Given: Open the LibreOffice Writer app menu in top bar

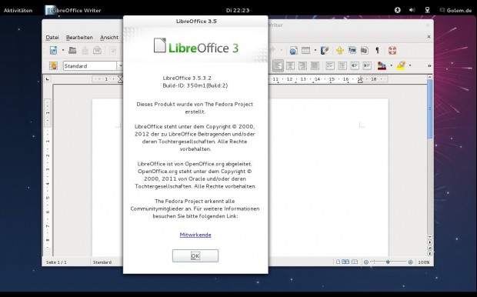Looking at the screenshot, I should pos(73,10).
